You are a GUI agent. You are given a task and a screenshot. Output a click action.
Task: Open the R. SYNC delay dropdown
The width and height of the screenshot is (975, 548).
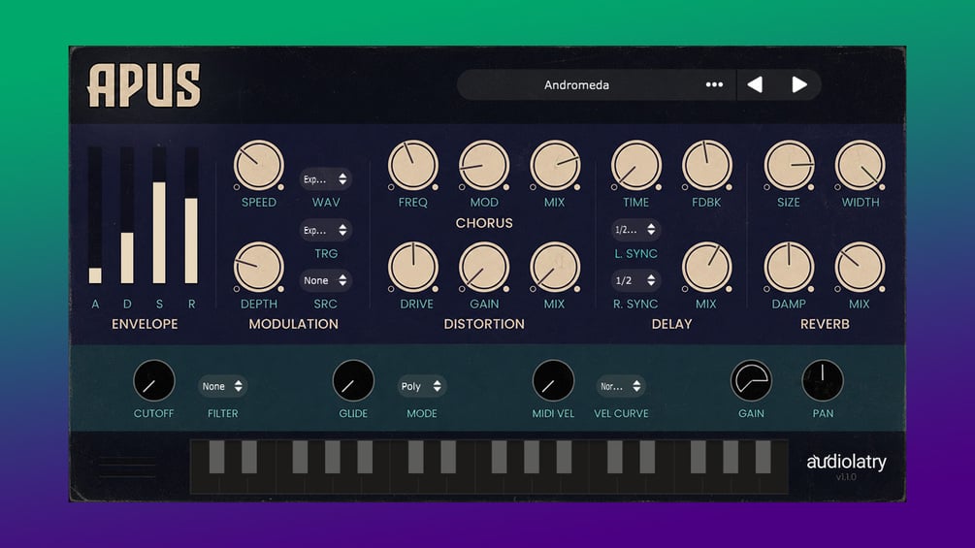pyautogui.click(x=634, y=280)
